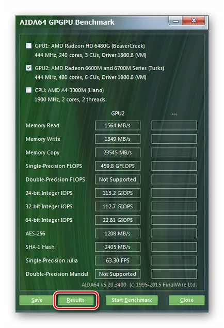Viewport: 224px width, 328px height.
Task: Select the AES-256 result 1208 MB/s
Action: pos(118,234)
